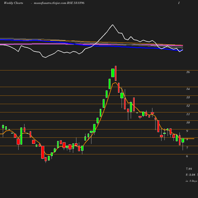Click the last green candle at chart's right end

pyautogui.click(x=183, y=141)
